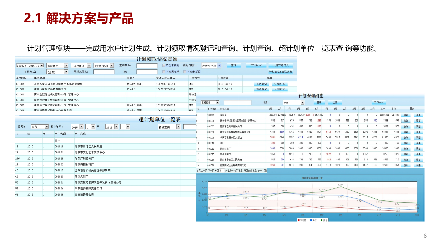Click 导出Excel in the plan receipt query panel

[257, 65]
